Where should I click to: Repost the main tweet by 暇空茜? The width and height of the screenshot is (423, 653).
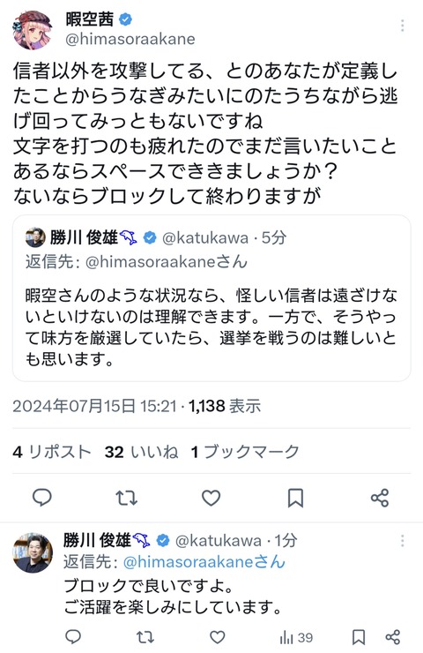coord(126,498)
